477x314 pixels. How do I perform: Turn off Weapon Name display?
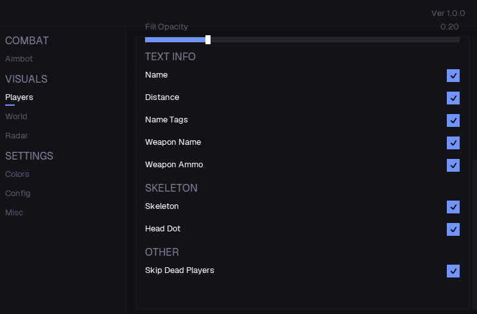click(x=453, y=143)
